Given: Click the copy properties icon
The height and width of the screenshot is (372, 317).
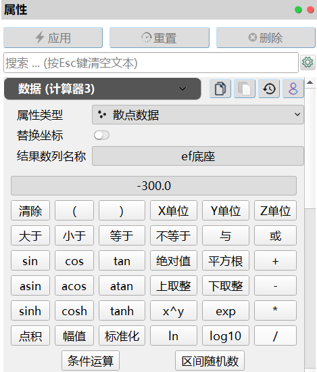Looking at the screenshot, I should pyautogui.click(x=220, y=89).
